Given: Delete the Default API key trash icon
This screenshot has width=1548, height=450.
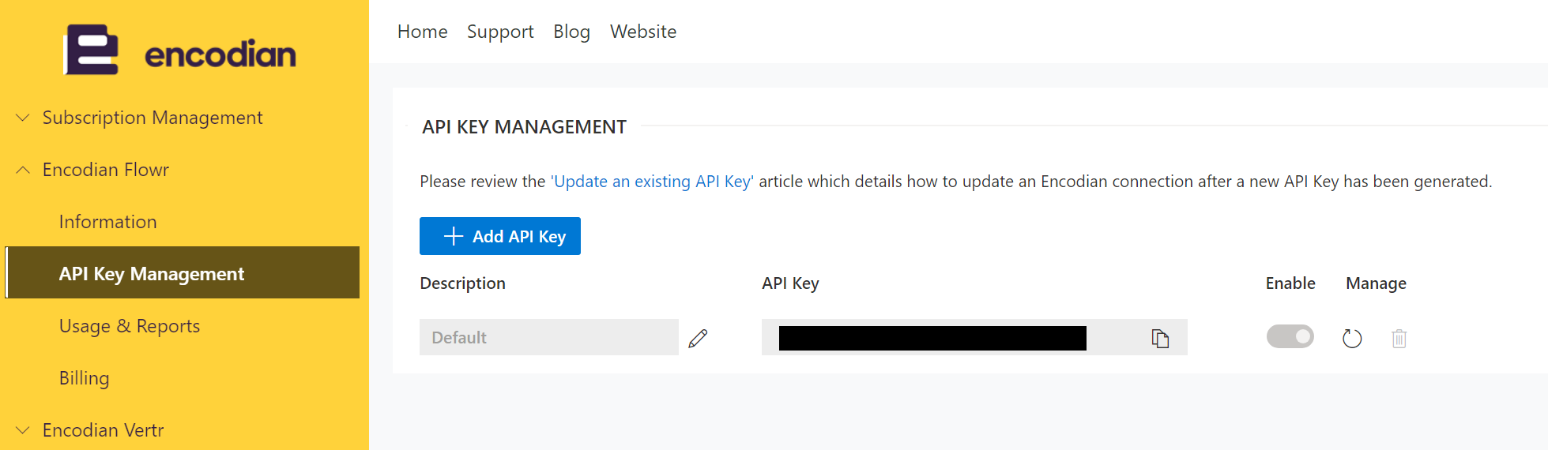Looking at the screenshot, I should [x=1399, y=338].
